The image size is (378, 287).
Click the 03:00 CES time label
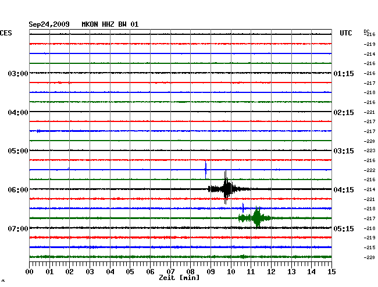tap(18, 73)
